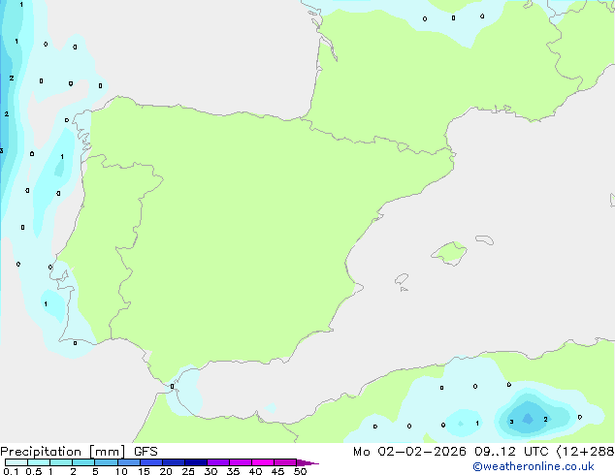Click the legend value label '50'

tap(300, 471)
